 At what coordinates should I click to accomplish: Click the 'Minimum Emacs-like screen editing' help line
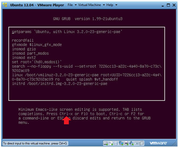pyautogui.click(x=80, y=110)
